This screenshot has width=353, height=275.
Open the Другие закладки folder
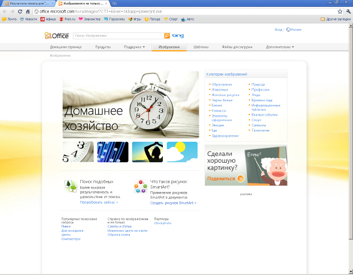(x=335, y=19)
